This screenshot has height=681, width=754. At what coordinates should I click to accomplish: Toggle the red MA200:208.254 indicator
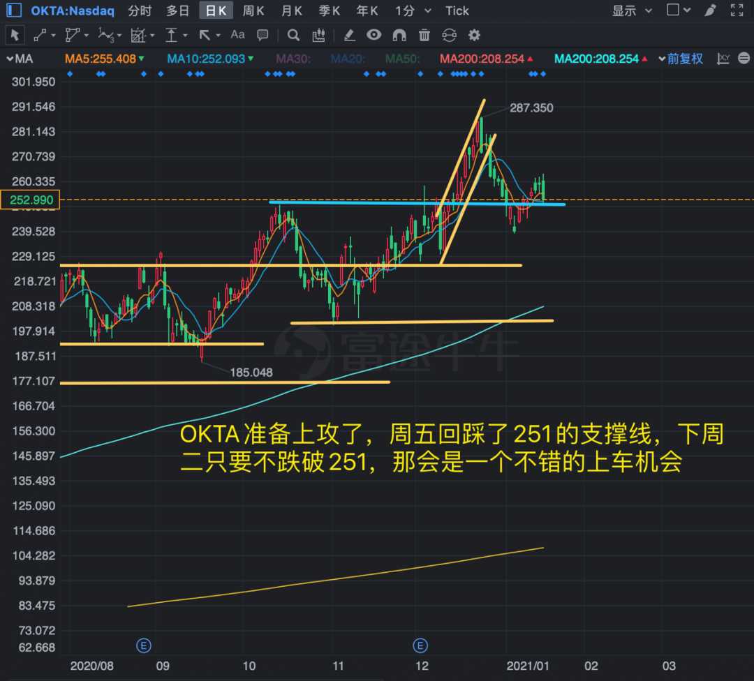pos(486,59)
